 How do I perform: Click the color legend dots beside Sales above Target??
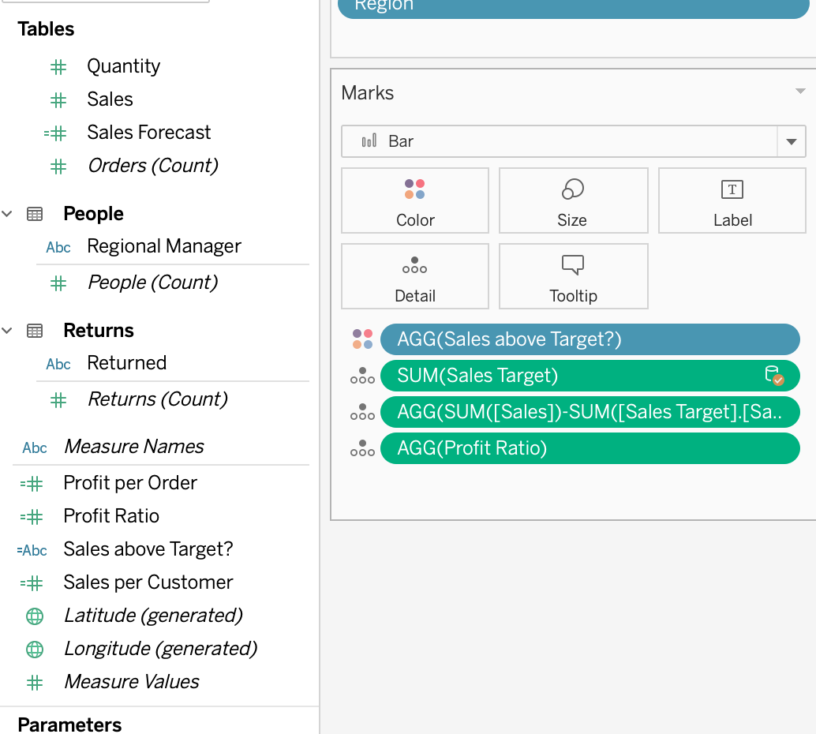(362, 339)
